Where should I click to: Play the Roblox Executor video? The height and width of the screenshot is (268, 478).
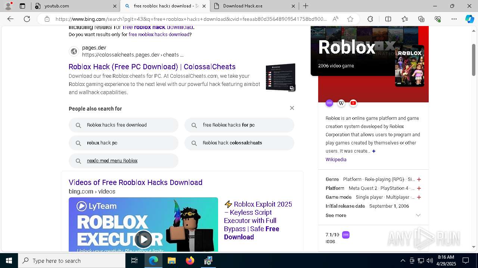pyautogui.click(x=143, y=239)
